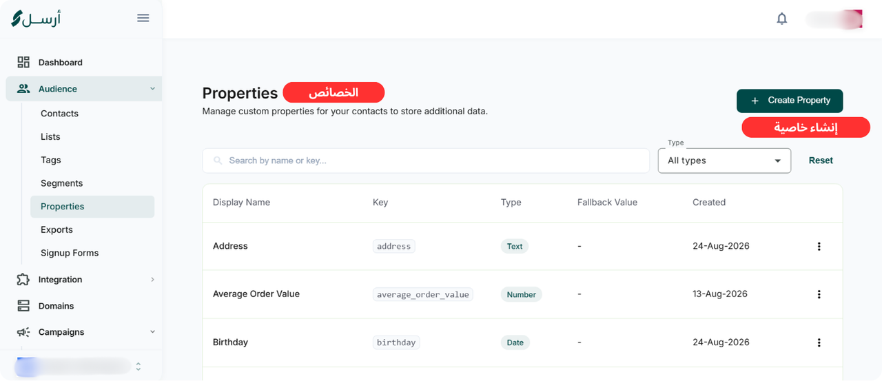Click the Text type badge
Screen dimensions: 882x381
(515, 246)
